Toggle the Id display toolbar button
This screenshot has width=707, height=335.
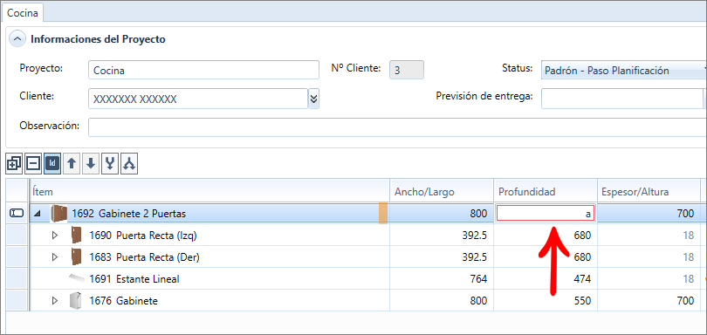click(x=52, y=163)
